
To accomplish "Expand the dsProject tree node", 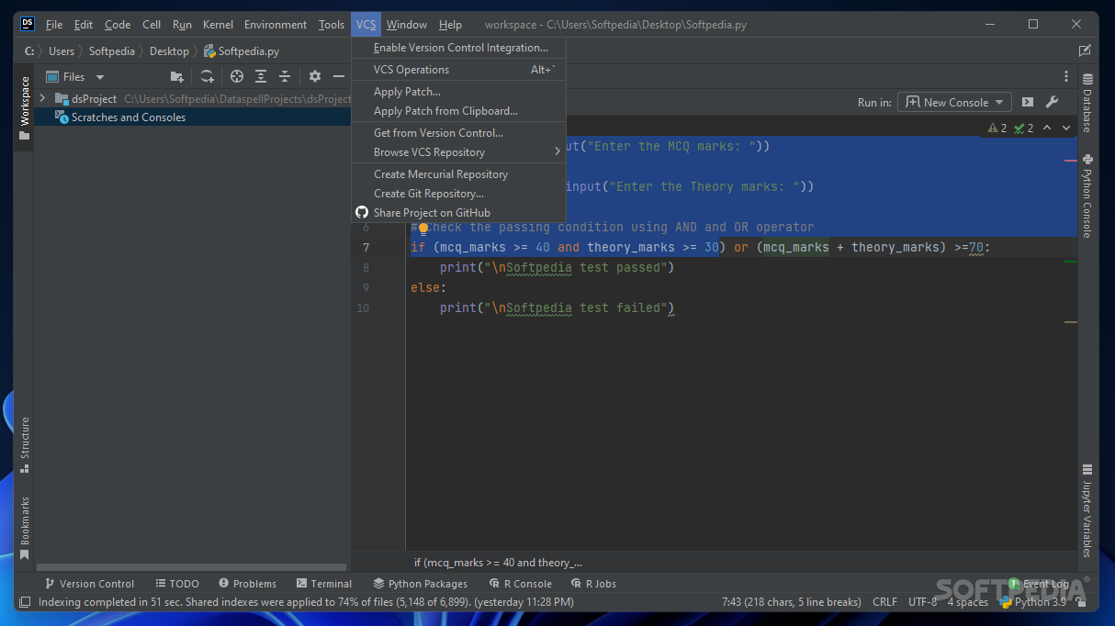I will pos(42,98).
